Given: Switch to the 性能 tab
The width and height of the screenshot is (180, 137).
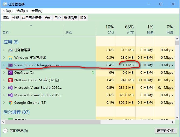Looking at the screenshot, I should coord(16,18).
